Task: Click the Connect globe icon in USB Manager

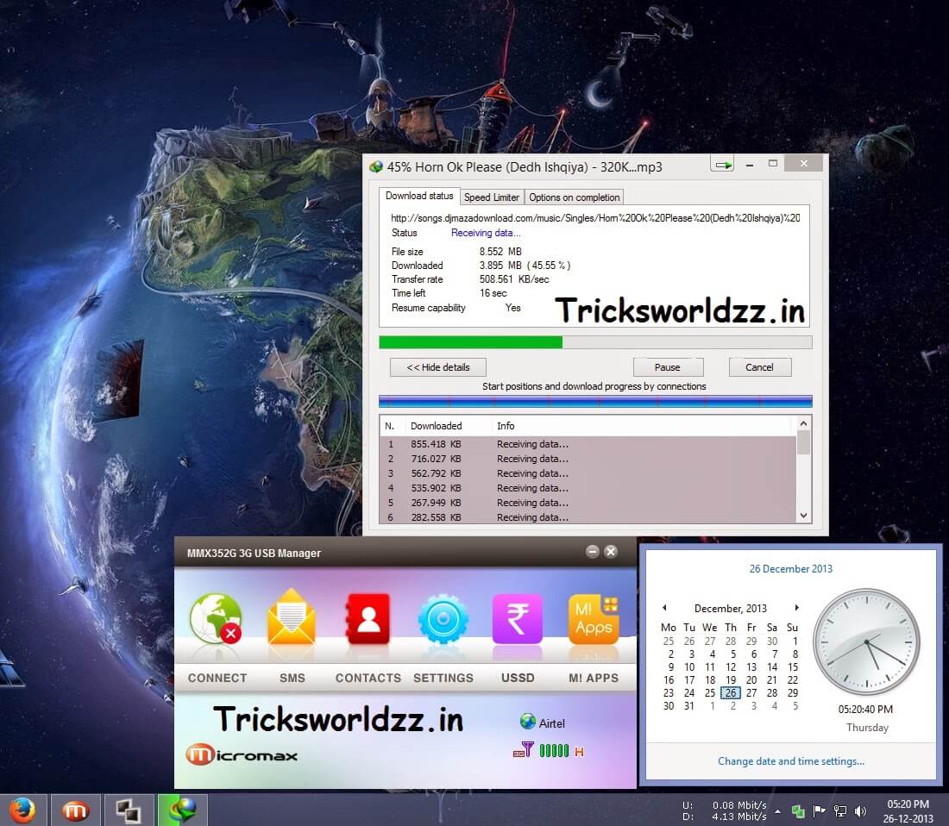Action: pyautogui.click(x=216, y=618)
